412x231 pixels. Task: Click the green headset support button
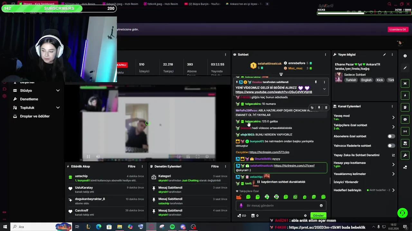402,213
